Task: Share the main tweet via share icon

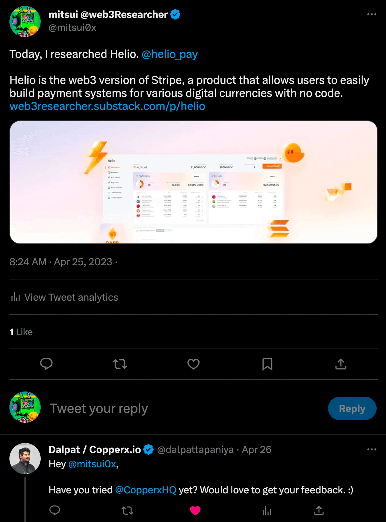Action: tap(341, 364)
